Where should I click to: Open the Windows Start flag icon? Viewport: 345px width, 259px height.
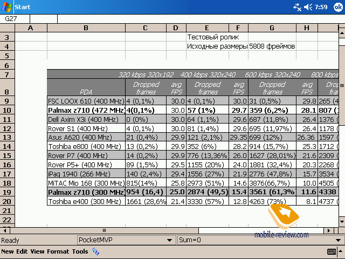pyautogui.click(x=6, y=6)
